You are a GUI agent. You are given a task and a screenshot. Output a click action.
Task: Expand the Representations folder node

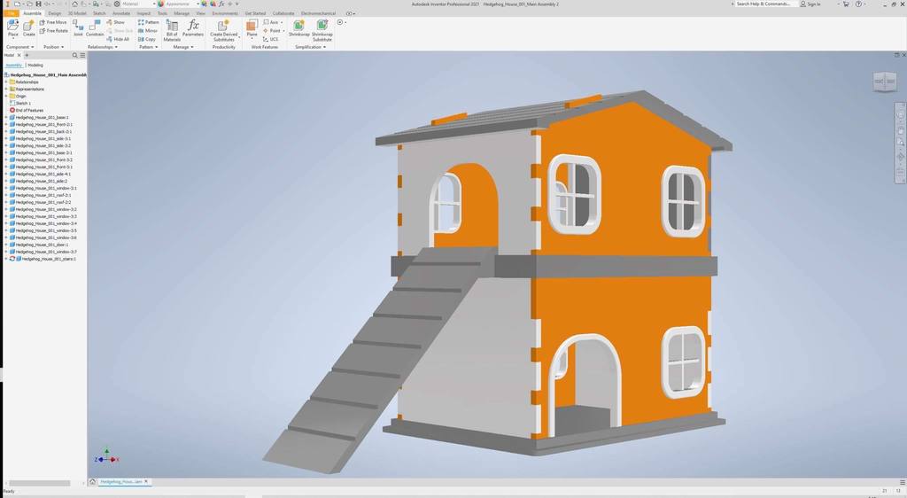(x=6, y=89)
